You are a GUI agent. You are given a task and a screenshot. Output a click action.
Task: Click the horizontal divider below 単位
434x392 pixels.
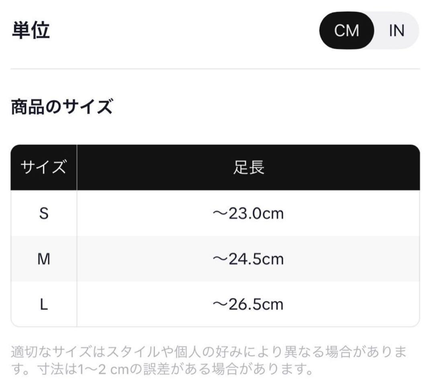click(x=215, y=69)
